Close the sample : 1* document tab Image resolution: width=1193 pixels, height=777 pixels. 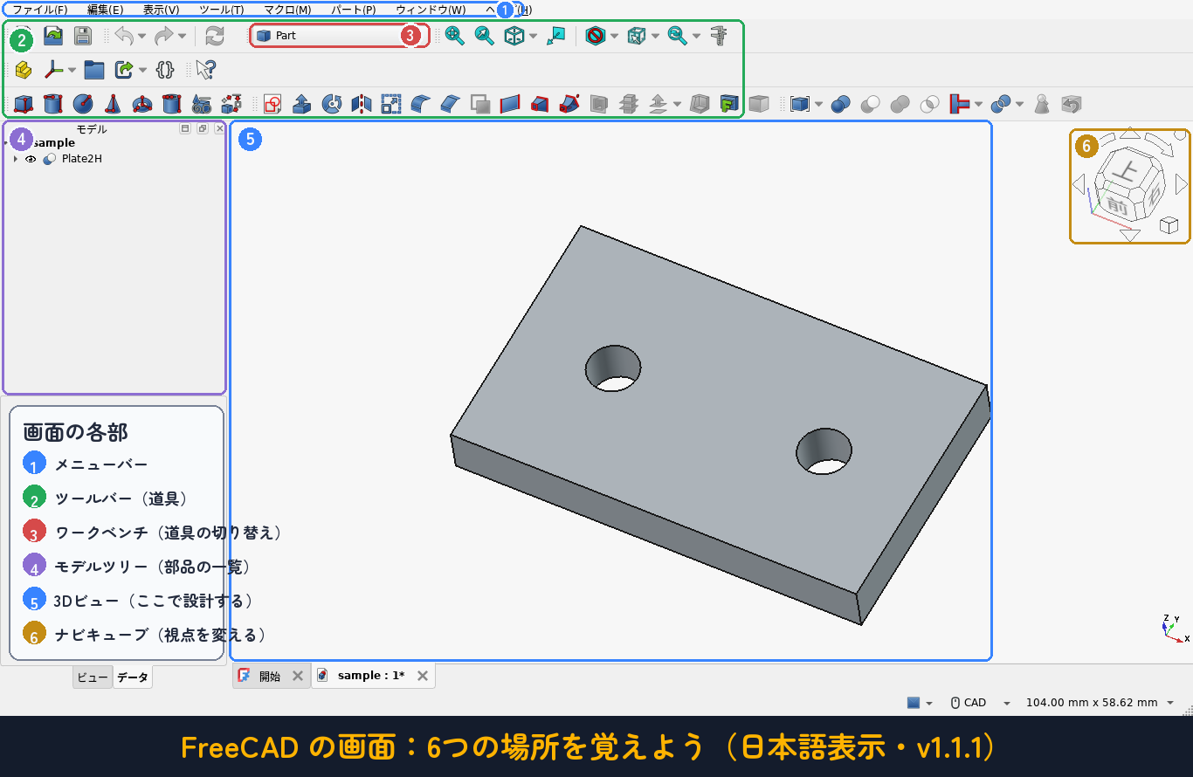[x=423, y=676]
